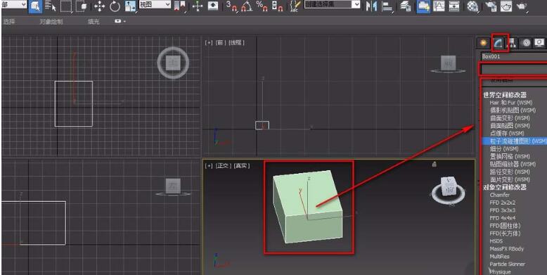Click the Use Pivot Point Center icon
The height and width of the screenshot is (275, 547).
(180, 6)
